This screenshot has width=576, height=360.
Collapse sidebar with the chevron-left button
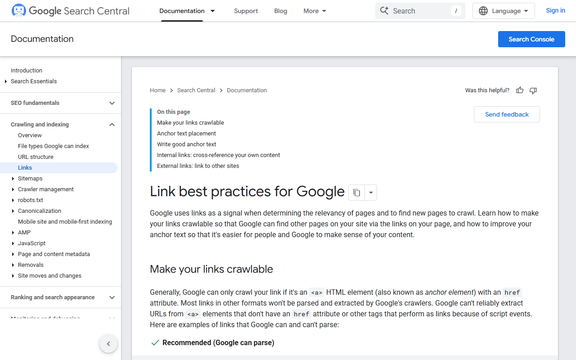click(108, 344)
